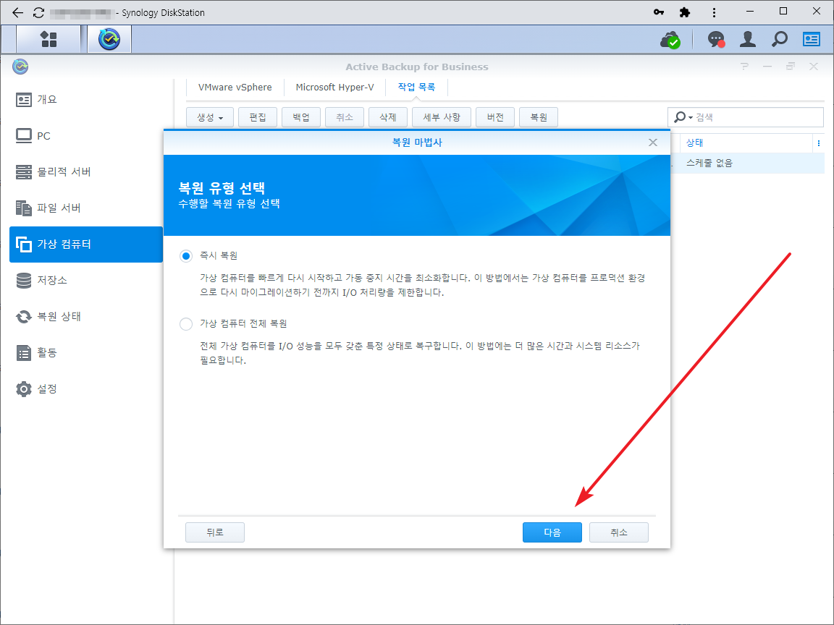Reload the page with the refresh icon
This screenshot has width=834, height=625.
[38, 12]
